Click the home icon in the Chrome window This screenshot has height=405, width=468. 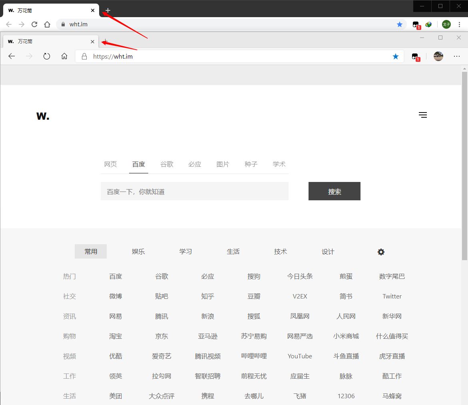point(47,24)
